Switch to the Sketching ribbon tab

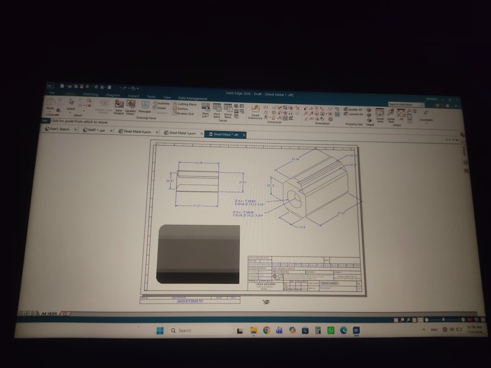click(91, 94)
